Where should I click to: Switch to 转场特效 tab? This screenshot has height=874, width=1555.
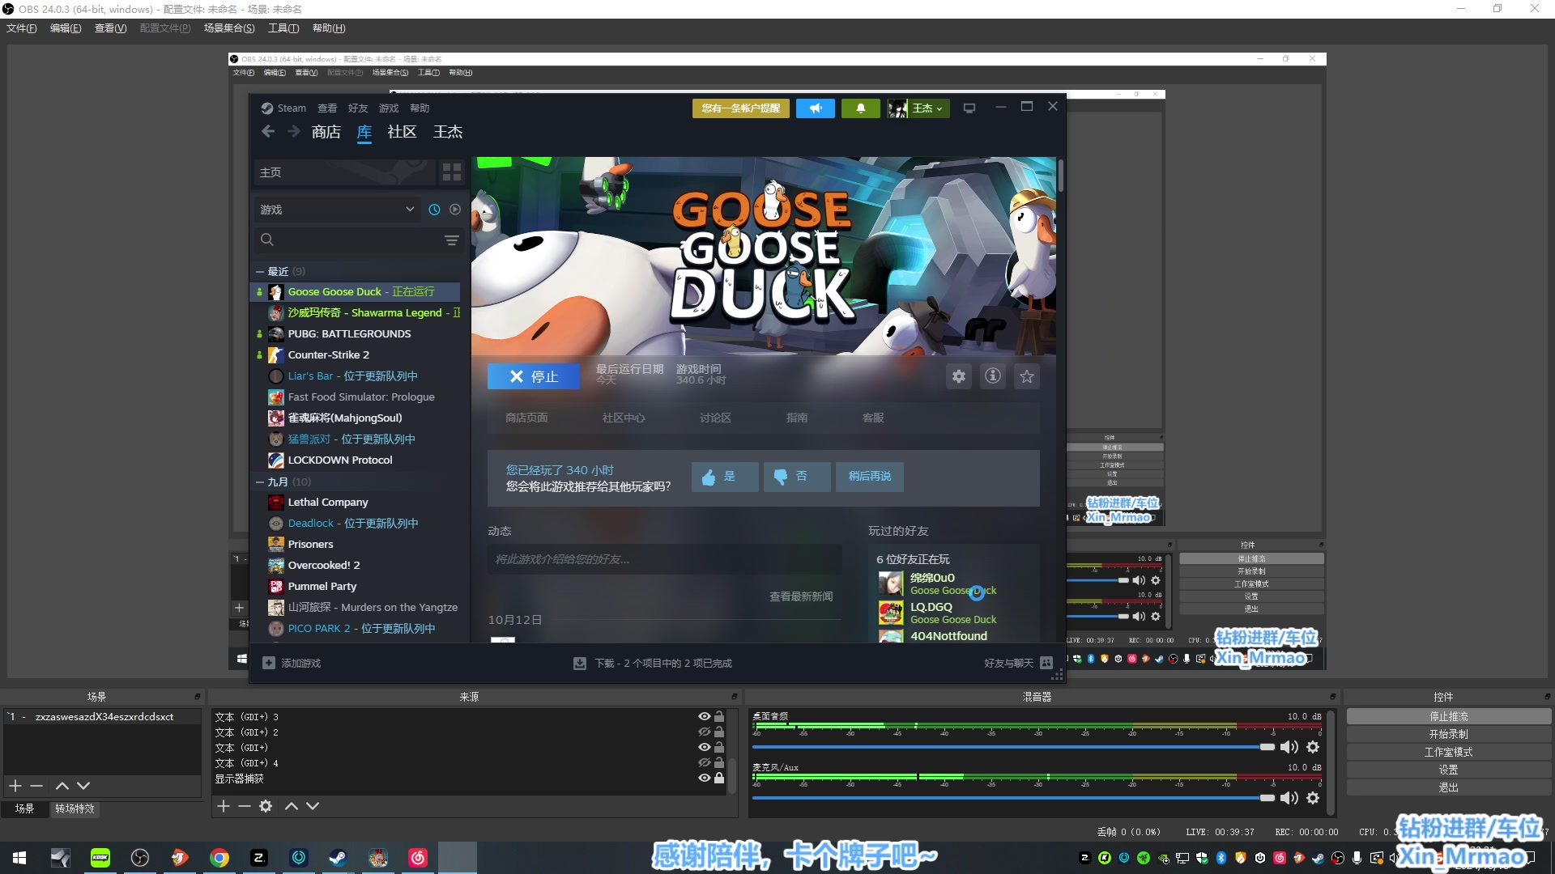(x=75, y=809)
